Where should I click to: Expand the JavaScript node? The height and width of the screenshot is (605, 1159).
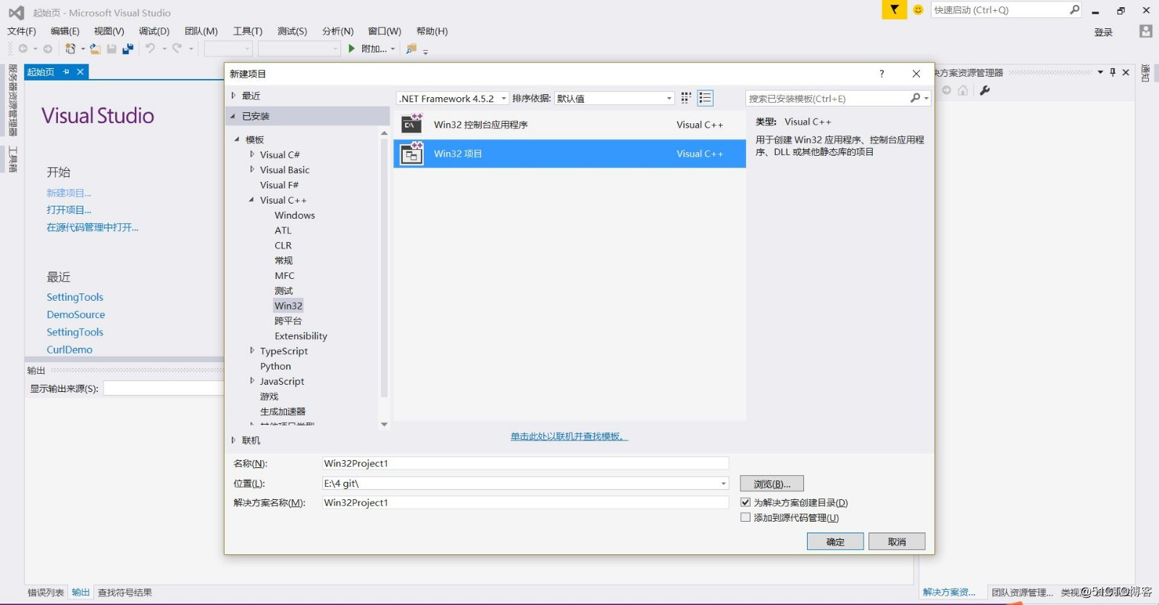click(x=252, y=381)
